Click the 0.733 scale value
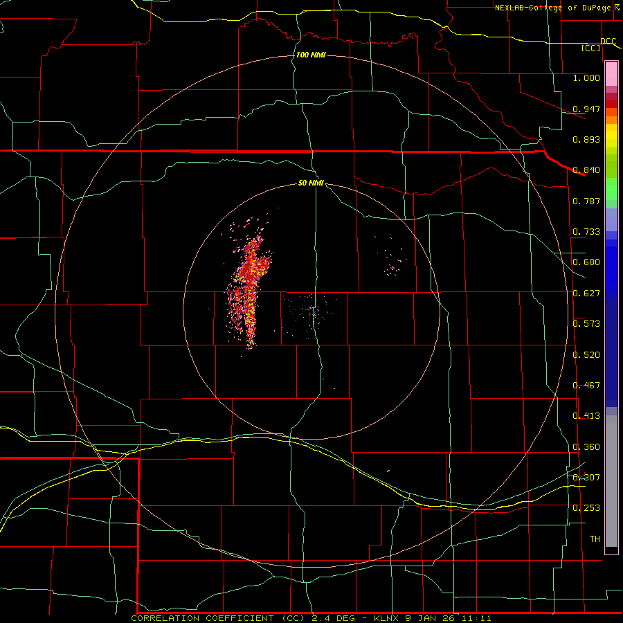 click(x=586, y=232)
